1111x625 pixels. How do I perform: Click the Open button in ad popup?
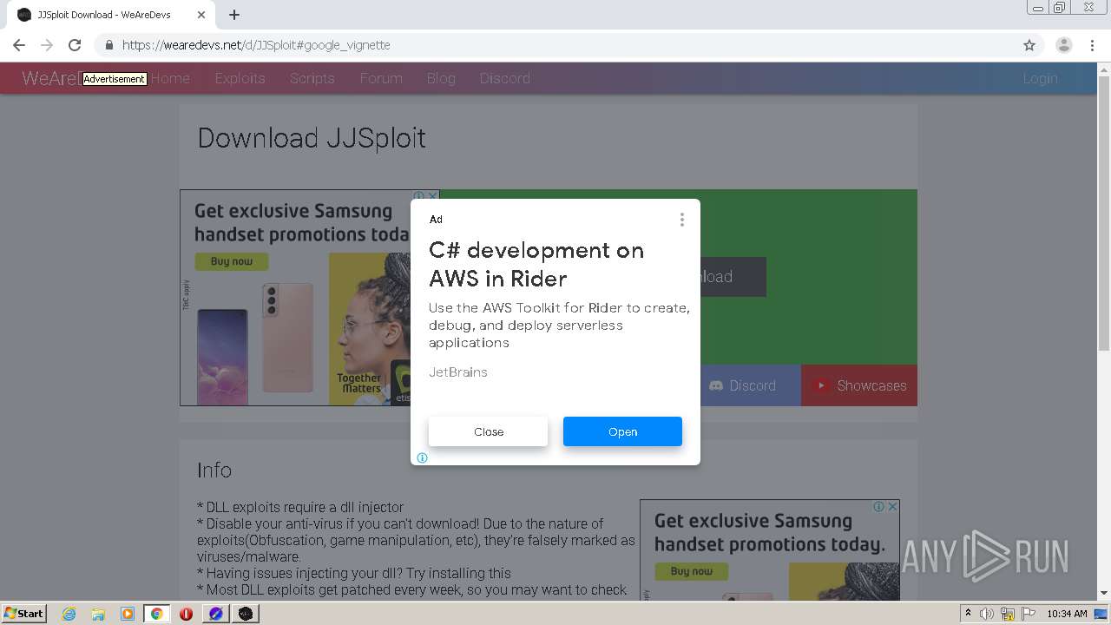[622, 431]
